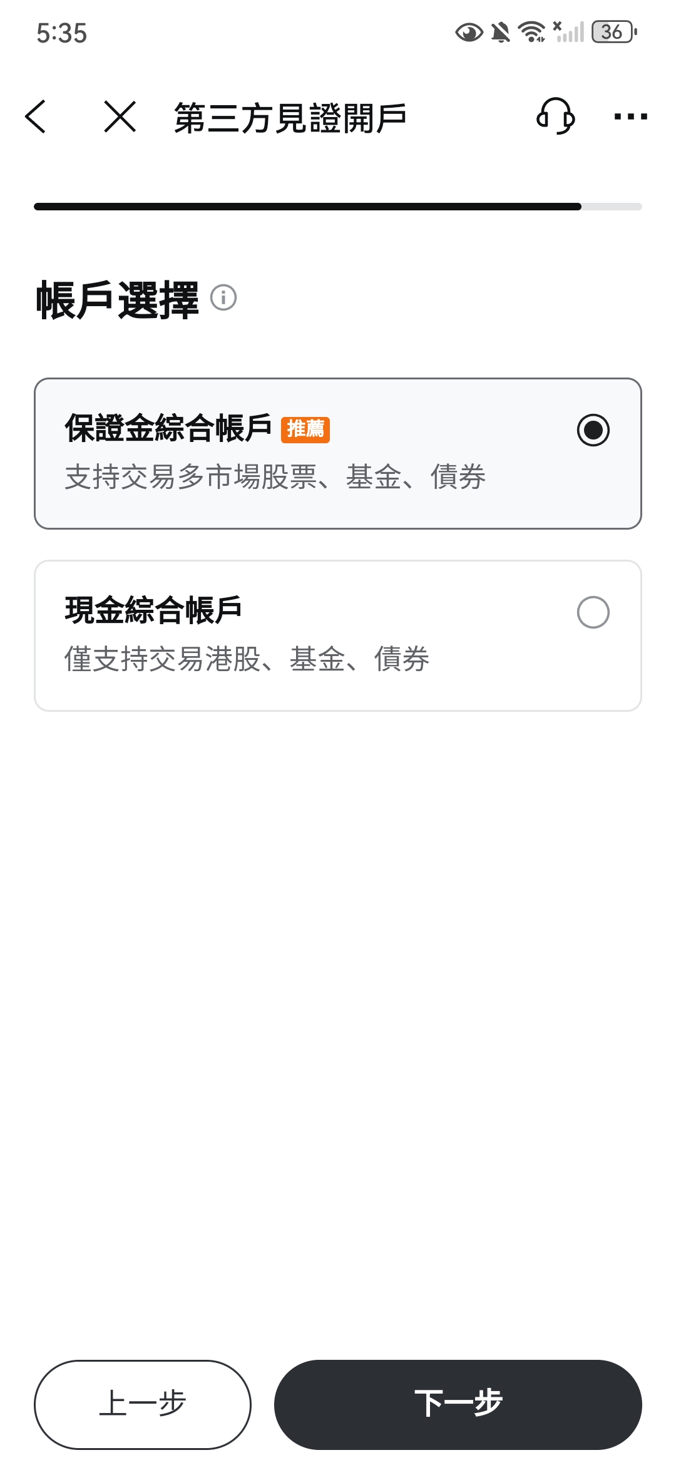Tap the orange 推薦 badge
The height and width of the screenshot is (1465, 676).
(x=305, y=429)
